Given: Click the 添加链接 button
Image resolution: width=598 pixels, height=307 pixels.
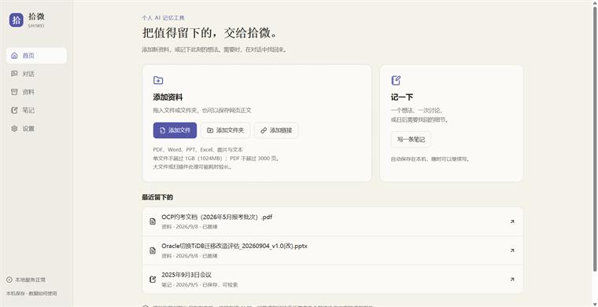Looking at the screenshot, I should pyautogui.click(x=276, y=130).
